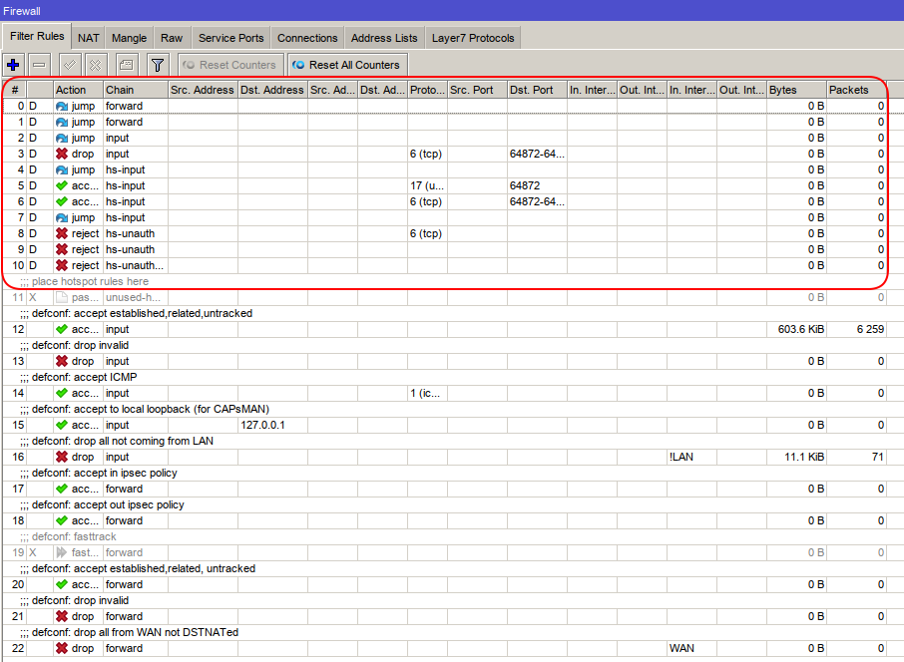904x662 pixels.
Task: Select the 127.0.0.1 destination address cell
Action: point(272,425)
